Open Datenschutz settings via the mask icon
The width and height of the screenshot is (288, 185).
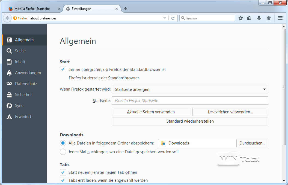pyautogui.click(x=26, y=83)
